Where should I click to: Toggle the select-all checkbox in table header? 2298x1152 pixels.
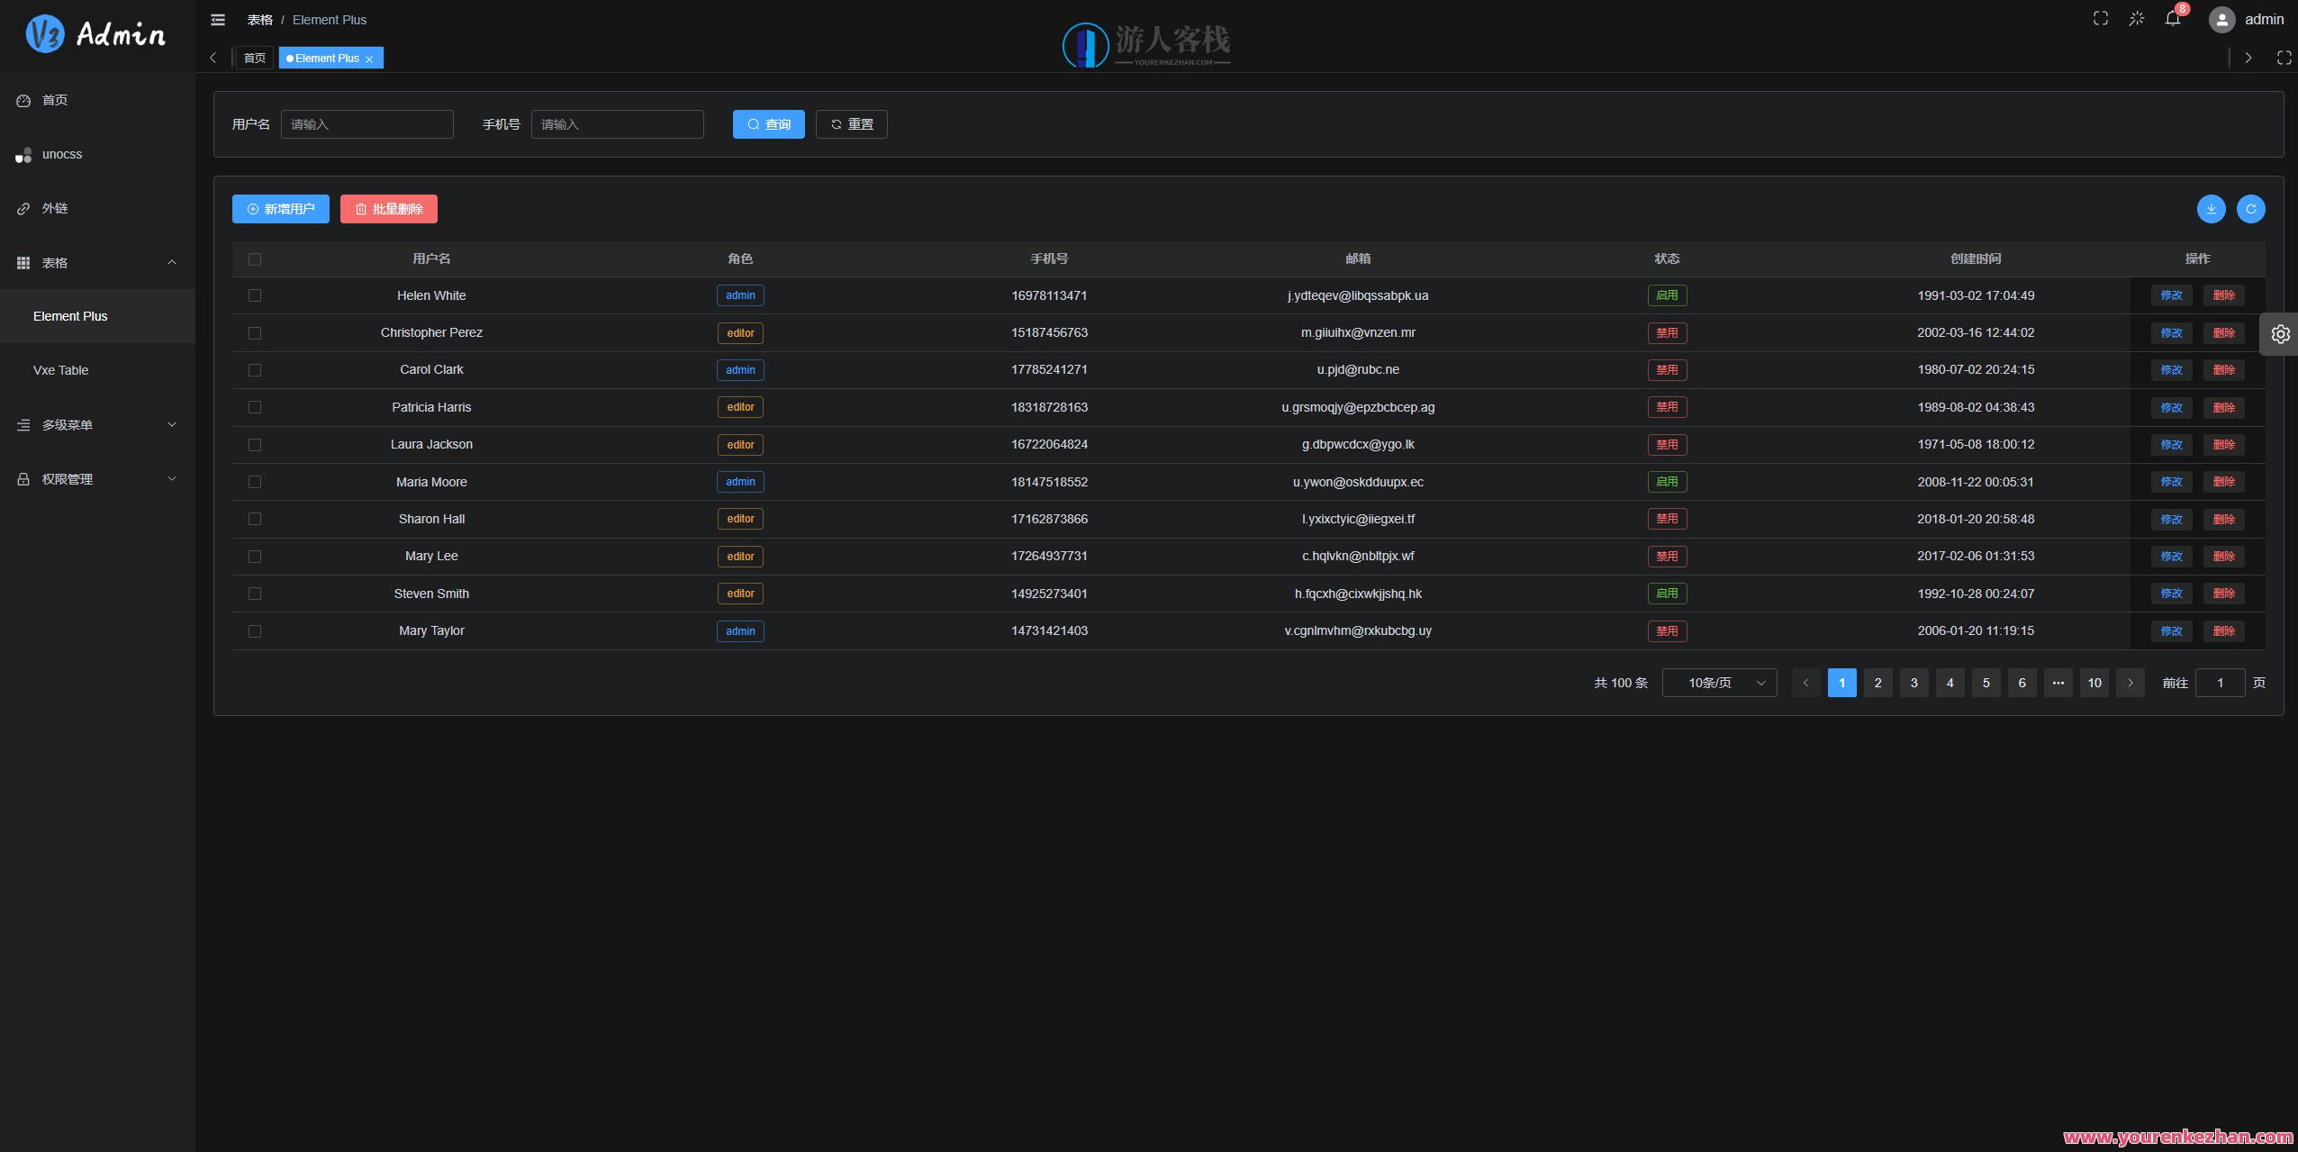point(255,259)
